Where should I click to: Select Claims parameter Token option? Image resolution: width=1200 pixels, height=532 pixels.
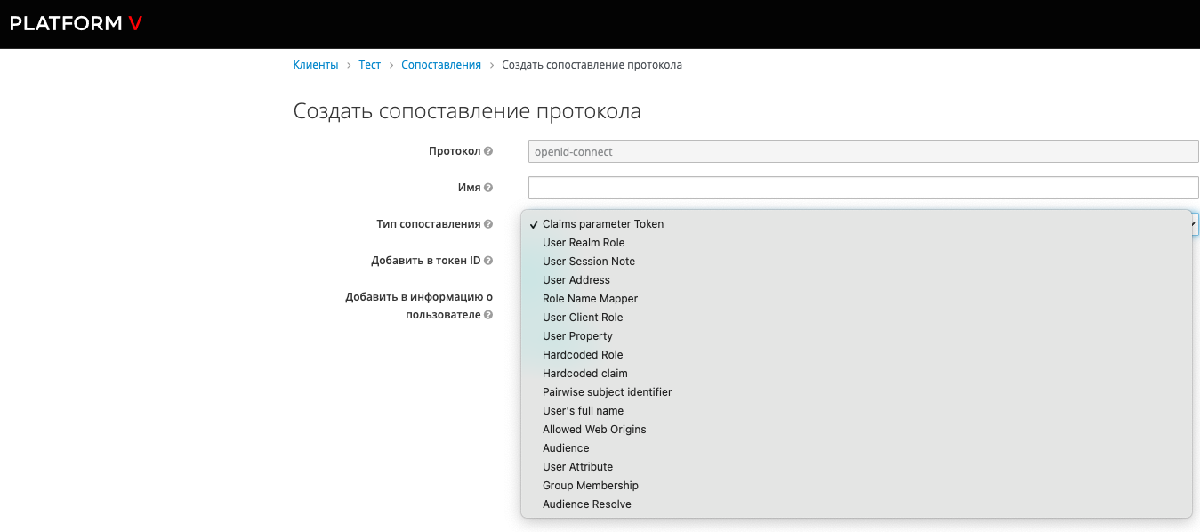pos(602,224)
